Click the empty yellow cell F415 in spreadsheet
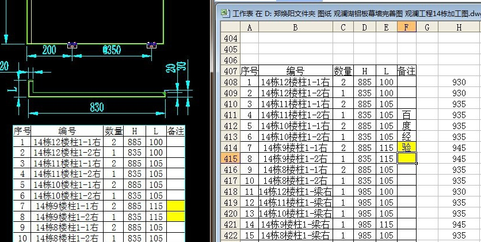The width and height of the screenshot is (481, 242). [x=406, y=158]
